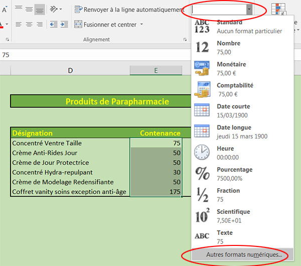Open orientation dropdown arrow
The image size is (301, 266).
click(61, 9)
